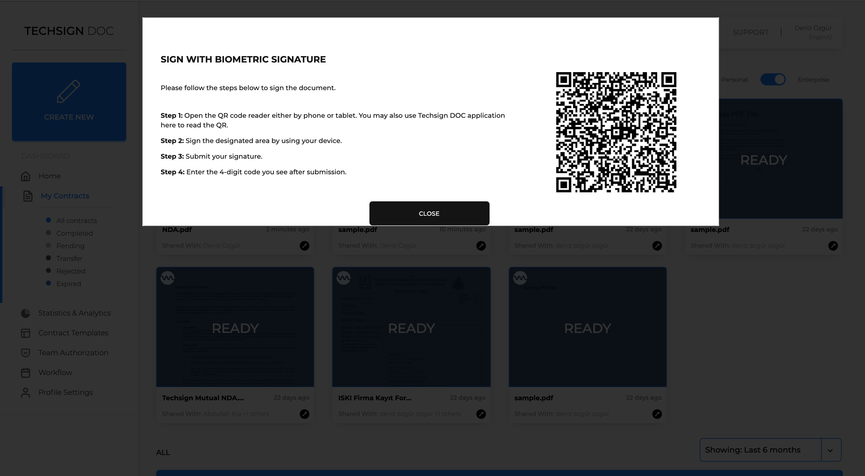The height and width of the screenshot is (476, 865).
Task: Click edit icon on ISKI Firma Kayıt card
Action: point(481,414)
